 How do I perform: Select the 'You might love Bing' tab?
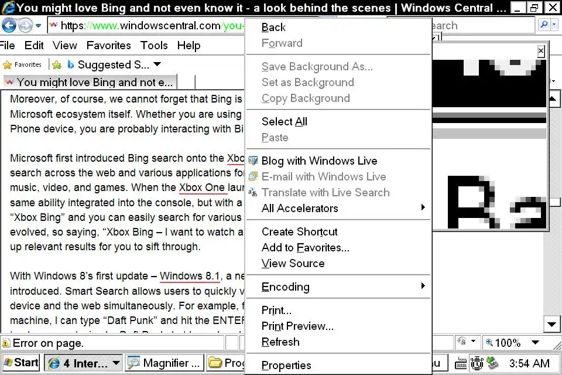(90, 82)
